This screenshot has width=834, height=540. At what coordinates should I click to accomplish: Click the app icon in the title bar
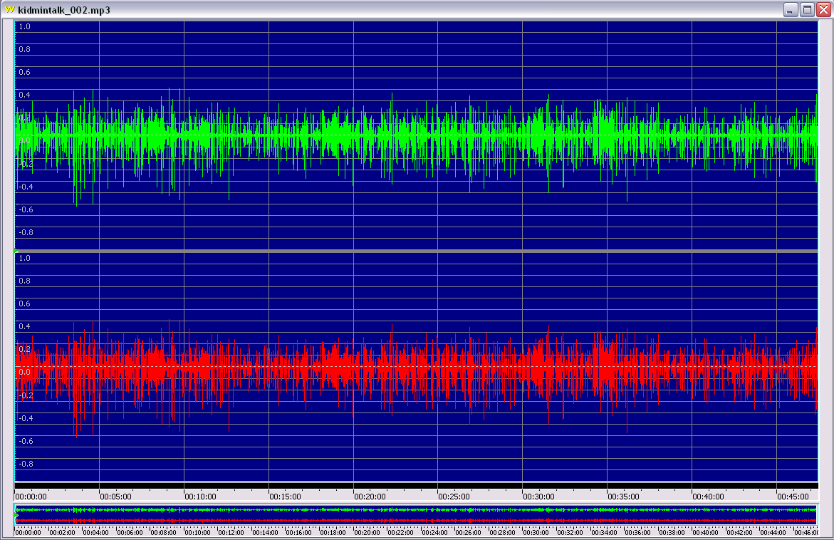click(x=9, y=9)
